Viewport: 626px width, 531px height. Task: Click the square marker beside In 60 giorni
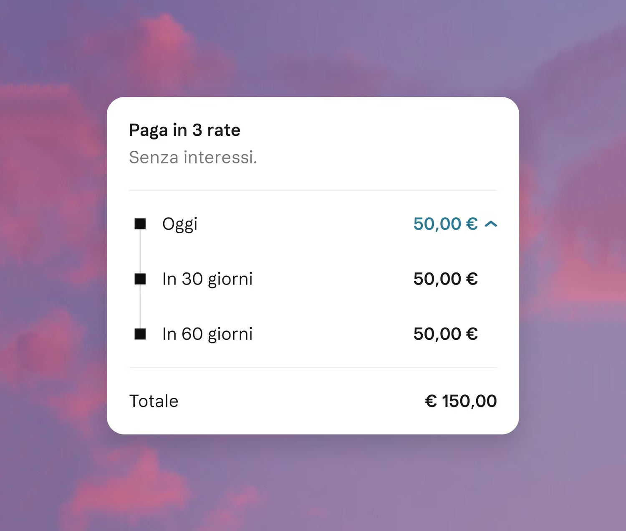pyautogui.click(x=140, y=334)
